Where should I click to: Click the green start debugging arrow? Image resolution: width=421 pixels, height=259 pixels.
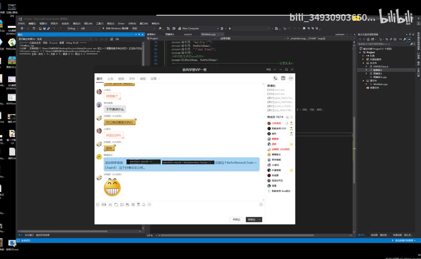point(103,28)
